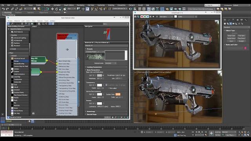Click the clear X icon in ActiveShade
The image size is (251, 141).
[157, 16]
